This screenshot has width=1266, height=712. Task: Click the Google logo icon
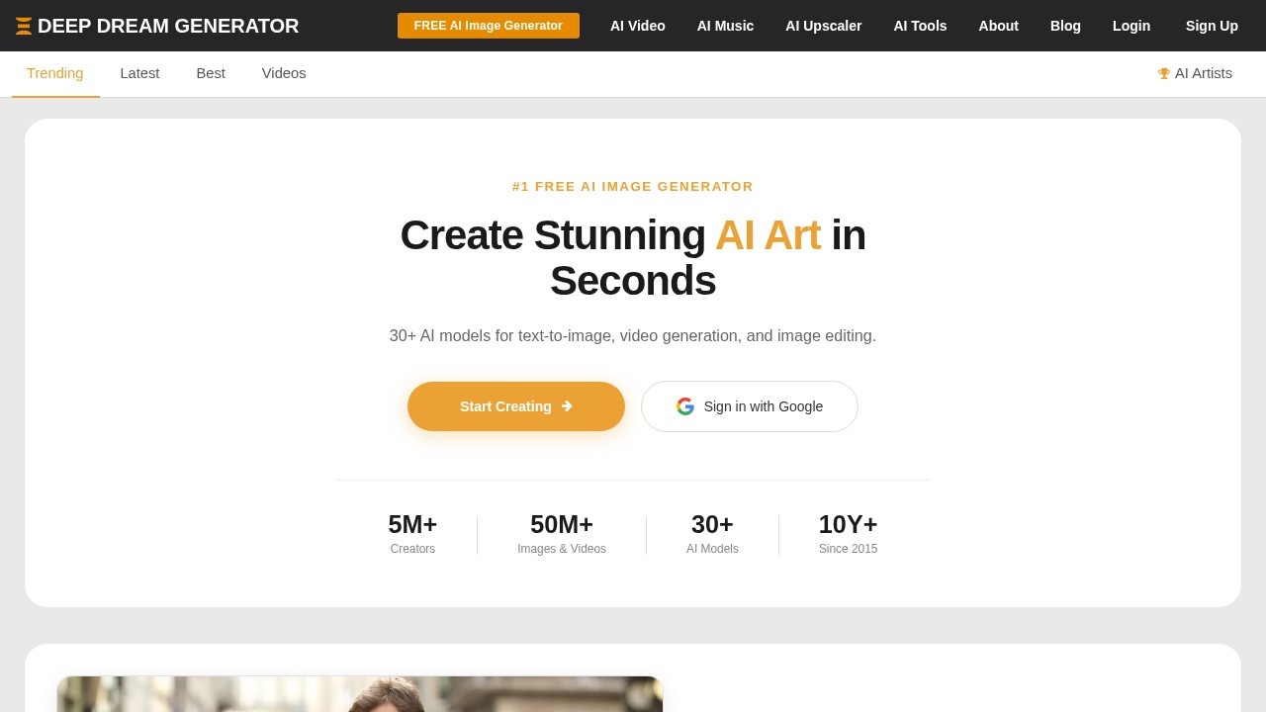click(685, 406)
